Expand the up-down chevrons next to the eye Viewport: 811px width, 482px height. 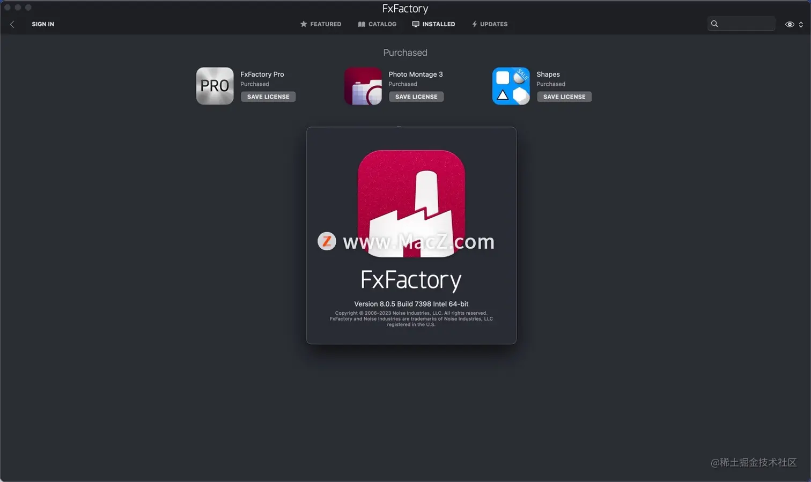click(x=801, y=25)
